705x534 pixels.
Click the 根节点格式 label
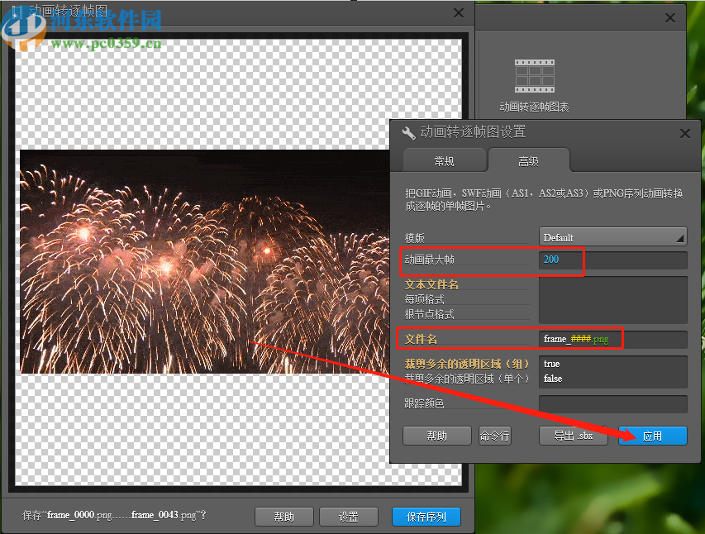(x=429, y=314)
